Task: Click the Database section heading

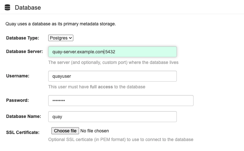Action: coord(28,7)
